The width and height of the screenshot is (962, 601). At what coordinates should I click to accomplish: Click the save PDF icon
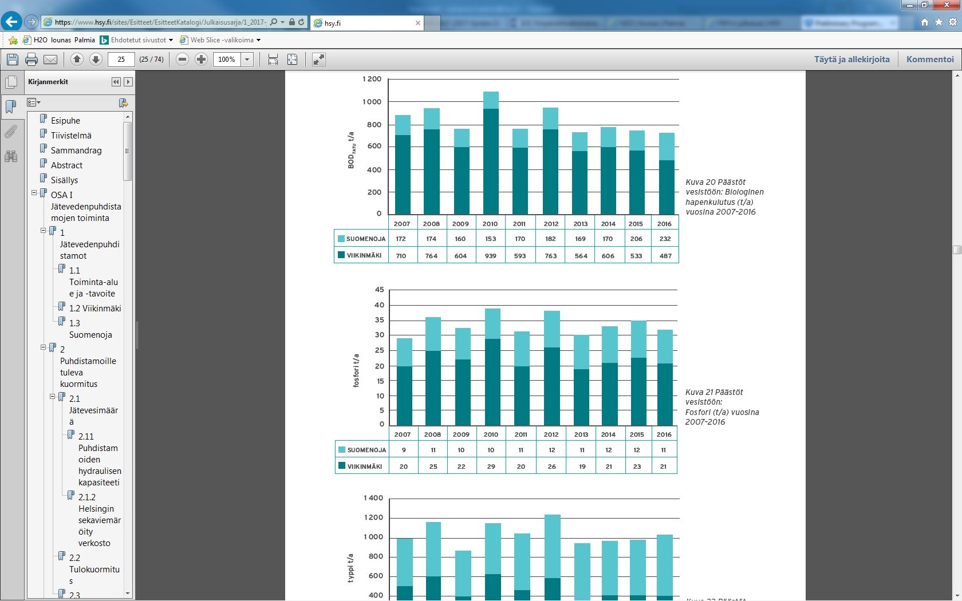point(13,60)
